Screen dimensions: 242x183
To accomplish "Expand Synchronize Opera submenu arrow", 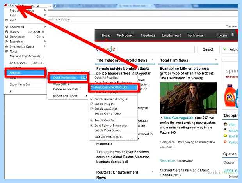I will (45, 46).
